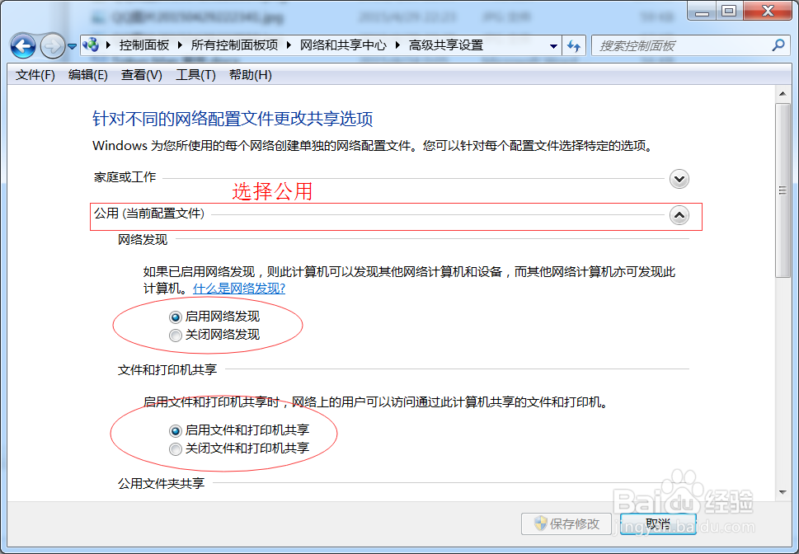Open the 编辑(E) menu
Screen dimensions: 799x554
coord(88,75)
